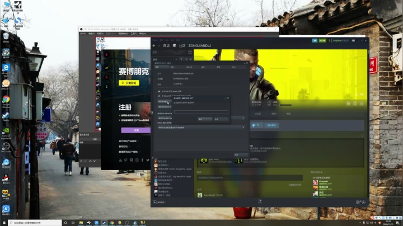Open Library tab in Steam navigation
Screen dimensions: 403x226
click(174, 45)
